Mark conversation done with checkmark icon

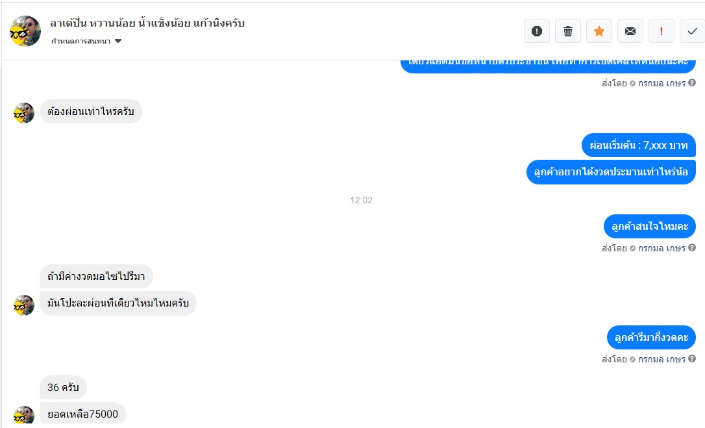coord(693,31)
